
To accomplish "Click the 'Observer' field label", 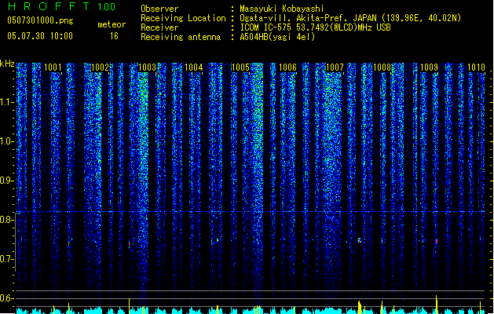I will pos(159,9).
